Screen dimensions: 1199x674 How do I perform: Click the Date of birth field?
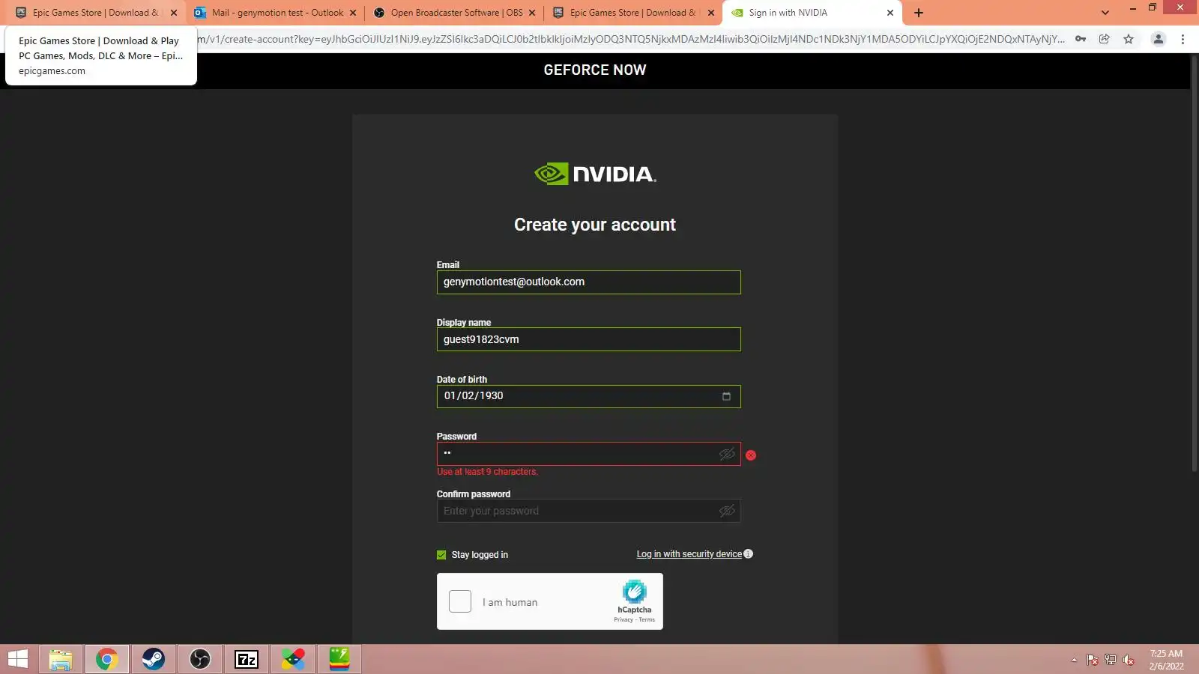[x=588, y=396]
